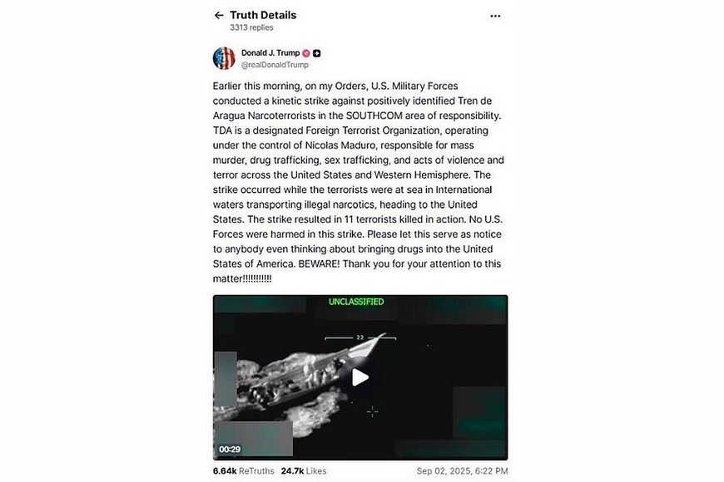
Task: Click the 22 range bracket in video
Action: point(360,337)
